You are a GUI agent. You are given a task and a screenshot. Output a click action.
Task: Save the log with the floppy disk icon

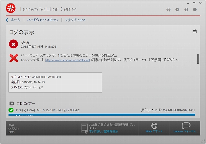tap(195, 31)
